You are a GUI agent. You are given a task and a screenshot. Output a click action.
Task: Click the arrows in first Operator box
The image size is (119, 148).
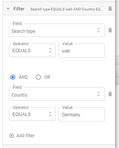50,50
